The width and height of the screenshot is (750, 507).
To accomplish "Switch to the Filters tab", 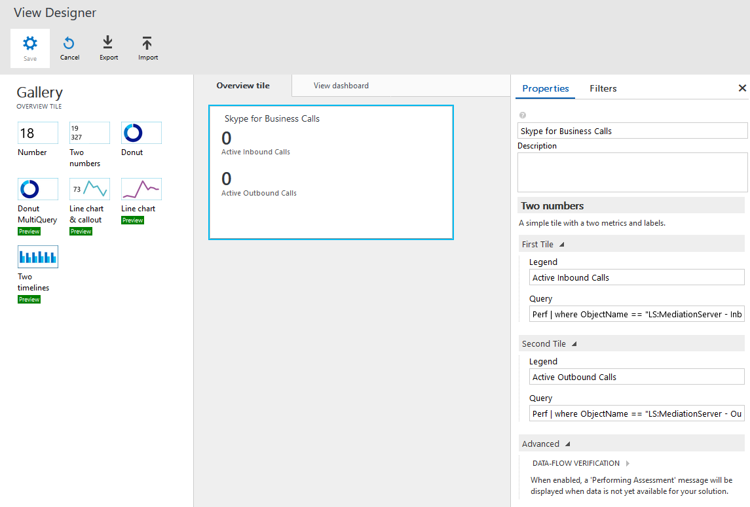I will click(603, 88).
